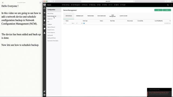Click browser back arrow
The height and width of the screenshot is (97, 173).
pyautogui.click(x=49, y=1)
